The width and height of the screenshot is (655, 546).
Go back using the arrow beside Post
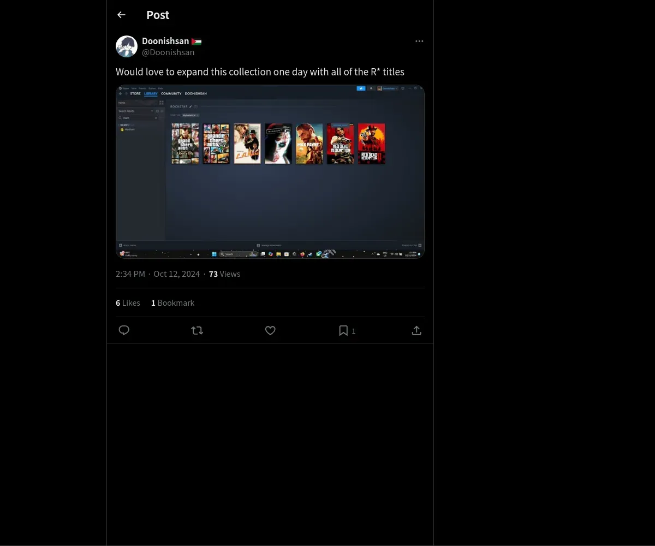[121, 15]
